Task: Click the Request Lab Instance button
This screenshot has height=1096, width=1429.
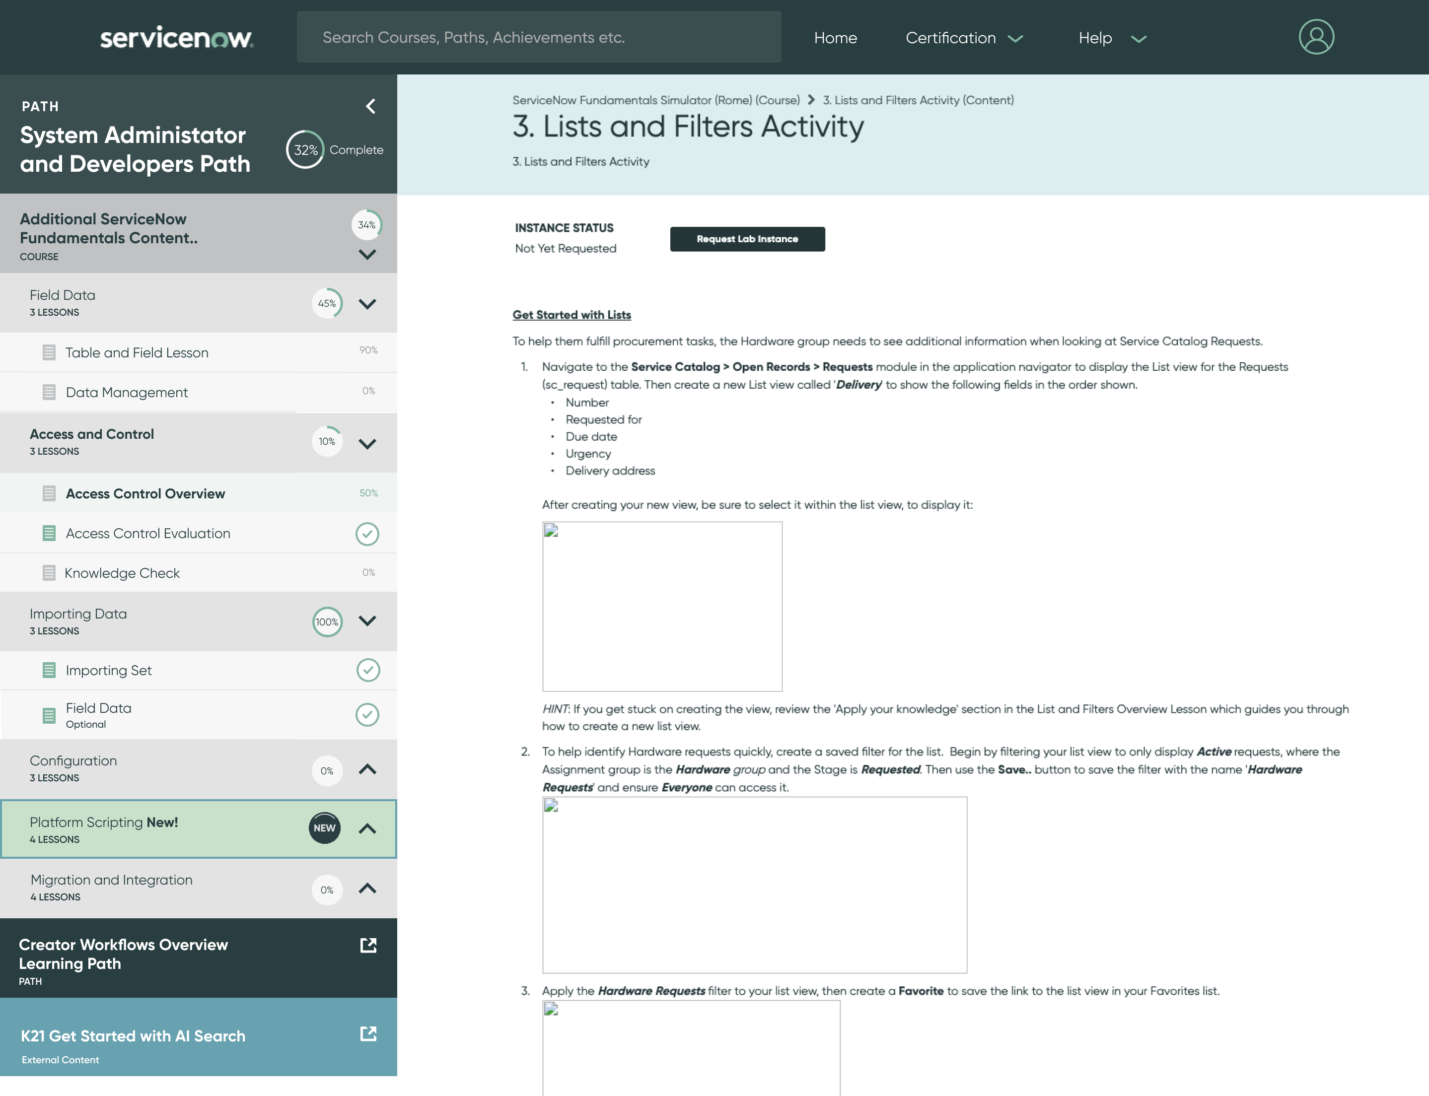Action: click(x=747, y=239)
